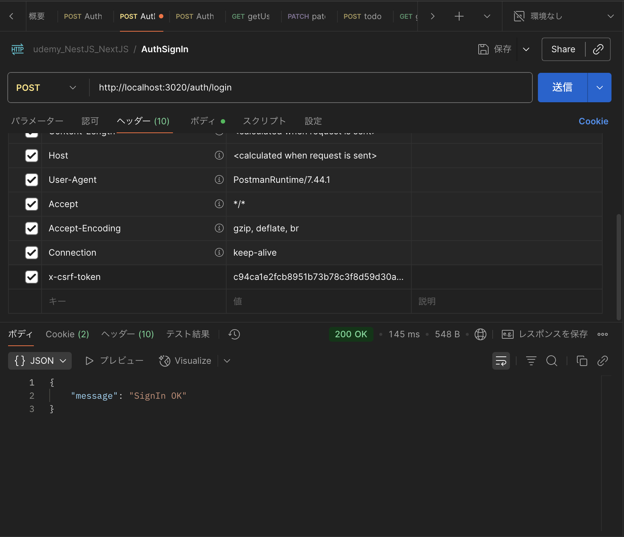Open the tab list overflow dropdown
The width and height of the screenshot is (624, 537).
487,16
